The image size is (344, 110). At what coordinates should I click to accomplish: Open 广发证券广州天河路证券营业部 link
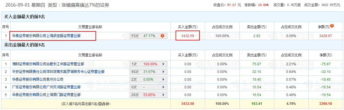coord(46,87)
